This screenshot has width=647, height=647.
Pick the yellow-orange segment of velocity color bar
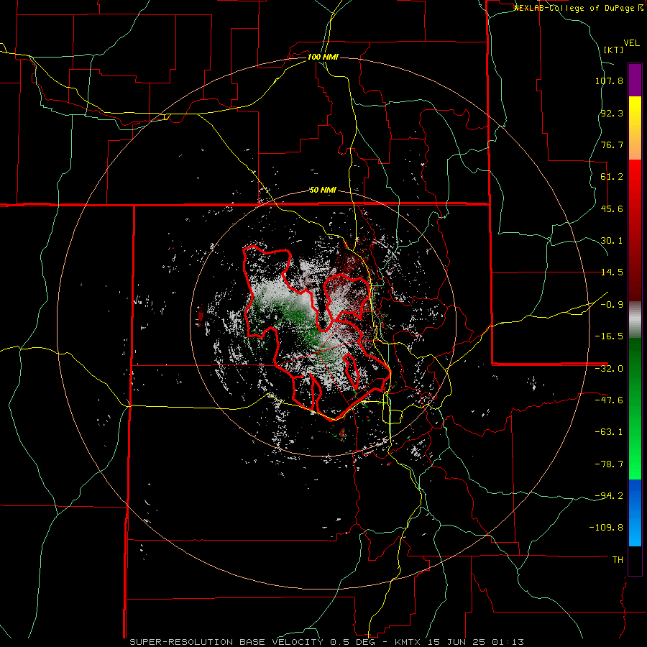[x=635, y=128]
